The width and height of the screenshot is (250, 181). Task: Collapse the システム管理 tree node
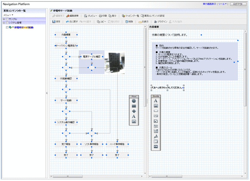pyautogui.click(x=4, y=23)
